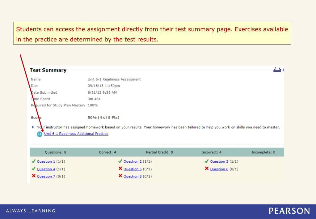Click the green checkmark beside Question 1

[34, 161]
